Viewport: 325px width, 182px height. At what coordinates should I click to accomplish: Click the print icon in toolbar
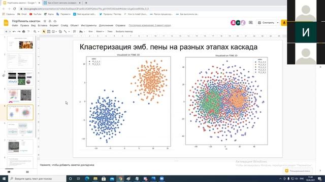tap(24, 31)
